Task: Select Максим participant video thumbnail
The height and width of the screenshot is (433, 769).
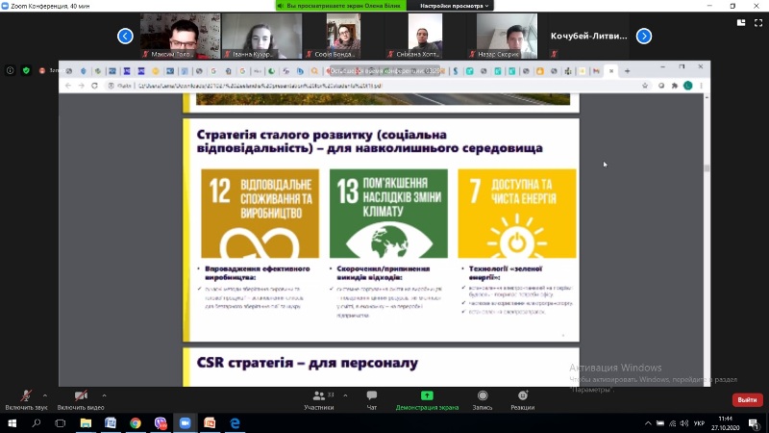Action: coord(180,36)
